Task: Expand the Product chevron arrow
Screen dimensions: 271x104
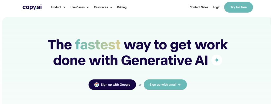Action: click(x=64, y=7)
